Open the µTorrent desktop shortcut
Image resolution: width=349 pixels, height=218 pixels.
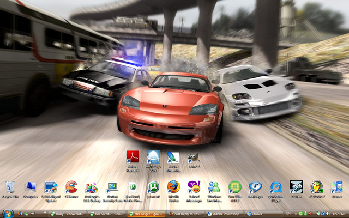point(153,188)
